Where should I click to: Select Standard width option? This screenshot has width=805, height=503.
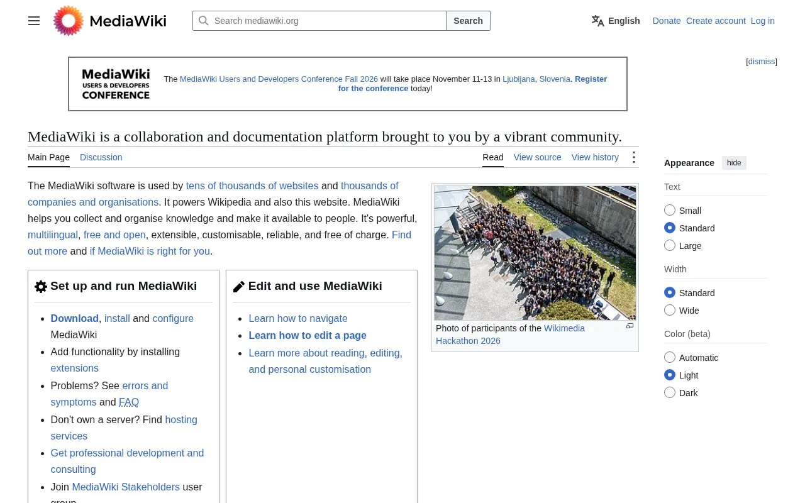click(670, 292)
